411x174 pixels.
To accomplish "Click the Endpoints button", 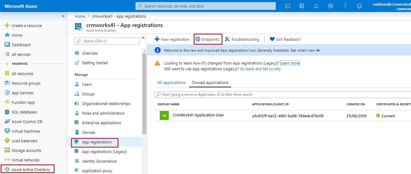I will point(207,39).
